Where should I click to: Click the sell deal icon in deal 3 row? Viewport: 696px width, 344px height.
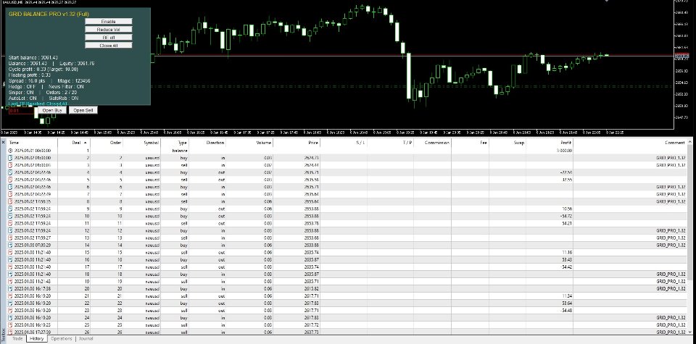point(11,165)
